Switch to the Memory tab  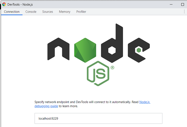[65, 12]
